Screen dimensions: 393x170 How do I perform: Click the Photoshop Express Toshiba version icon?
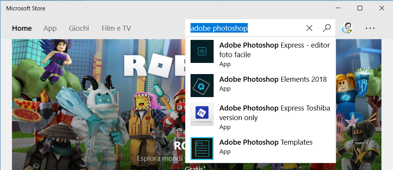point(202,114)
